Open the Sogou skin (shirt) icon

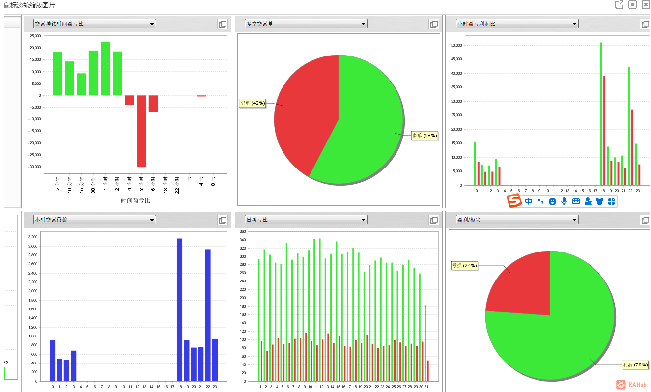599,201
